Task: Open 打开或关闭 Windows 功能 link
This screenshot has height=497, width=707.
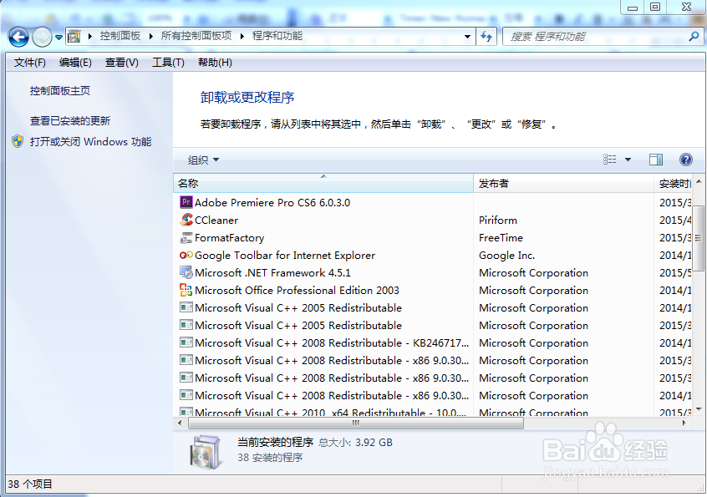Action: click(90, 141)
